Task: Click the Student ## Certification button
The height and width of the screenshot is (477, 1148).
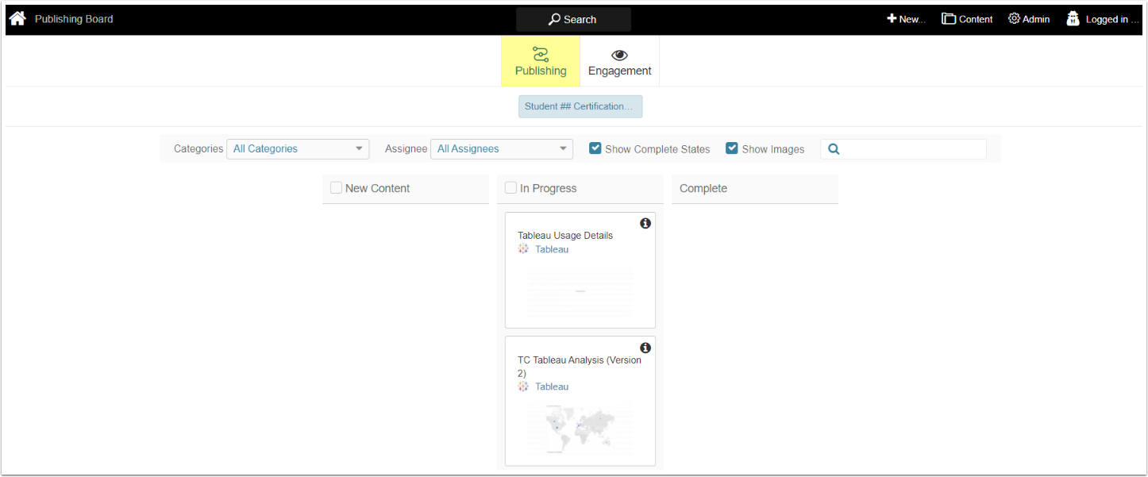Action: coord(580,106)
